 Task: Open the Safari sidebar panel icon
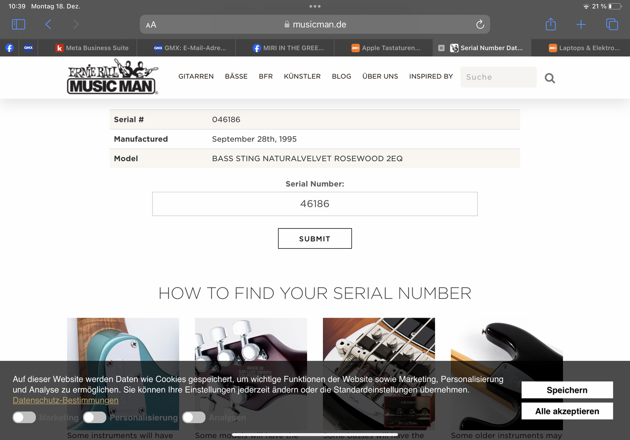[18, 24]
